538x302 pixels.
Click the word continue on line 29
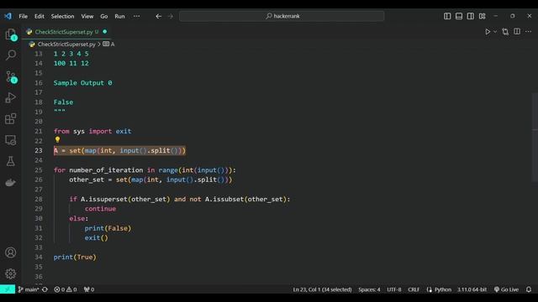click(100, 209)
